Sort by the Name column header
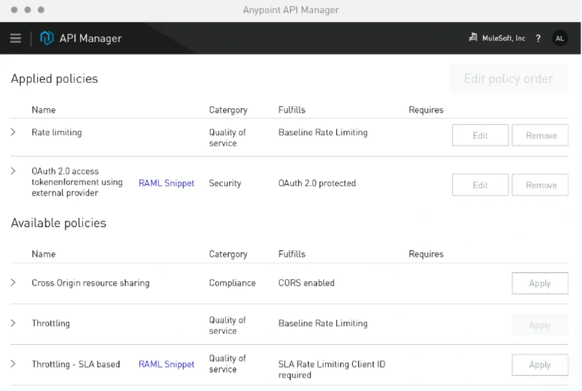 tap(44, 109)
